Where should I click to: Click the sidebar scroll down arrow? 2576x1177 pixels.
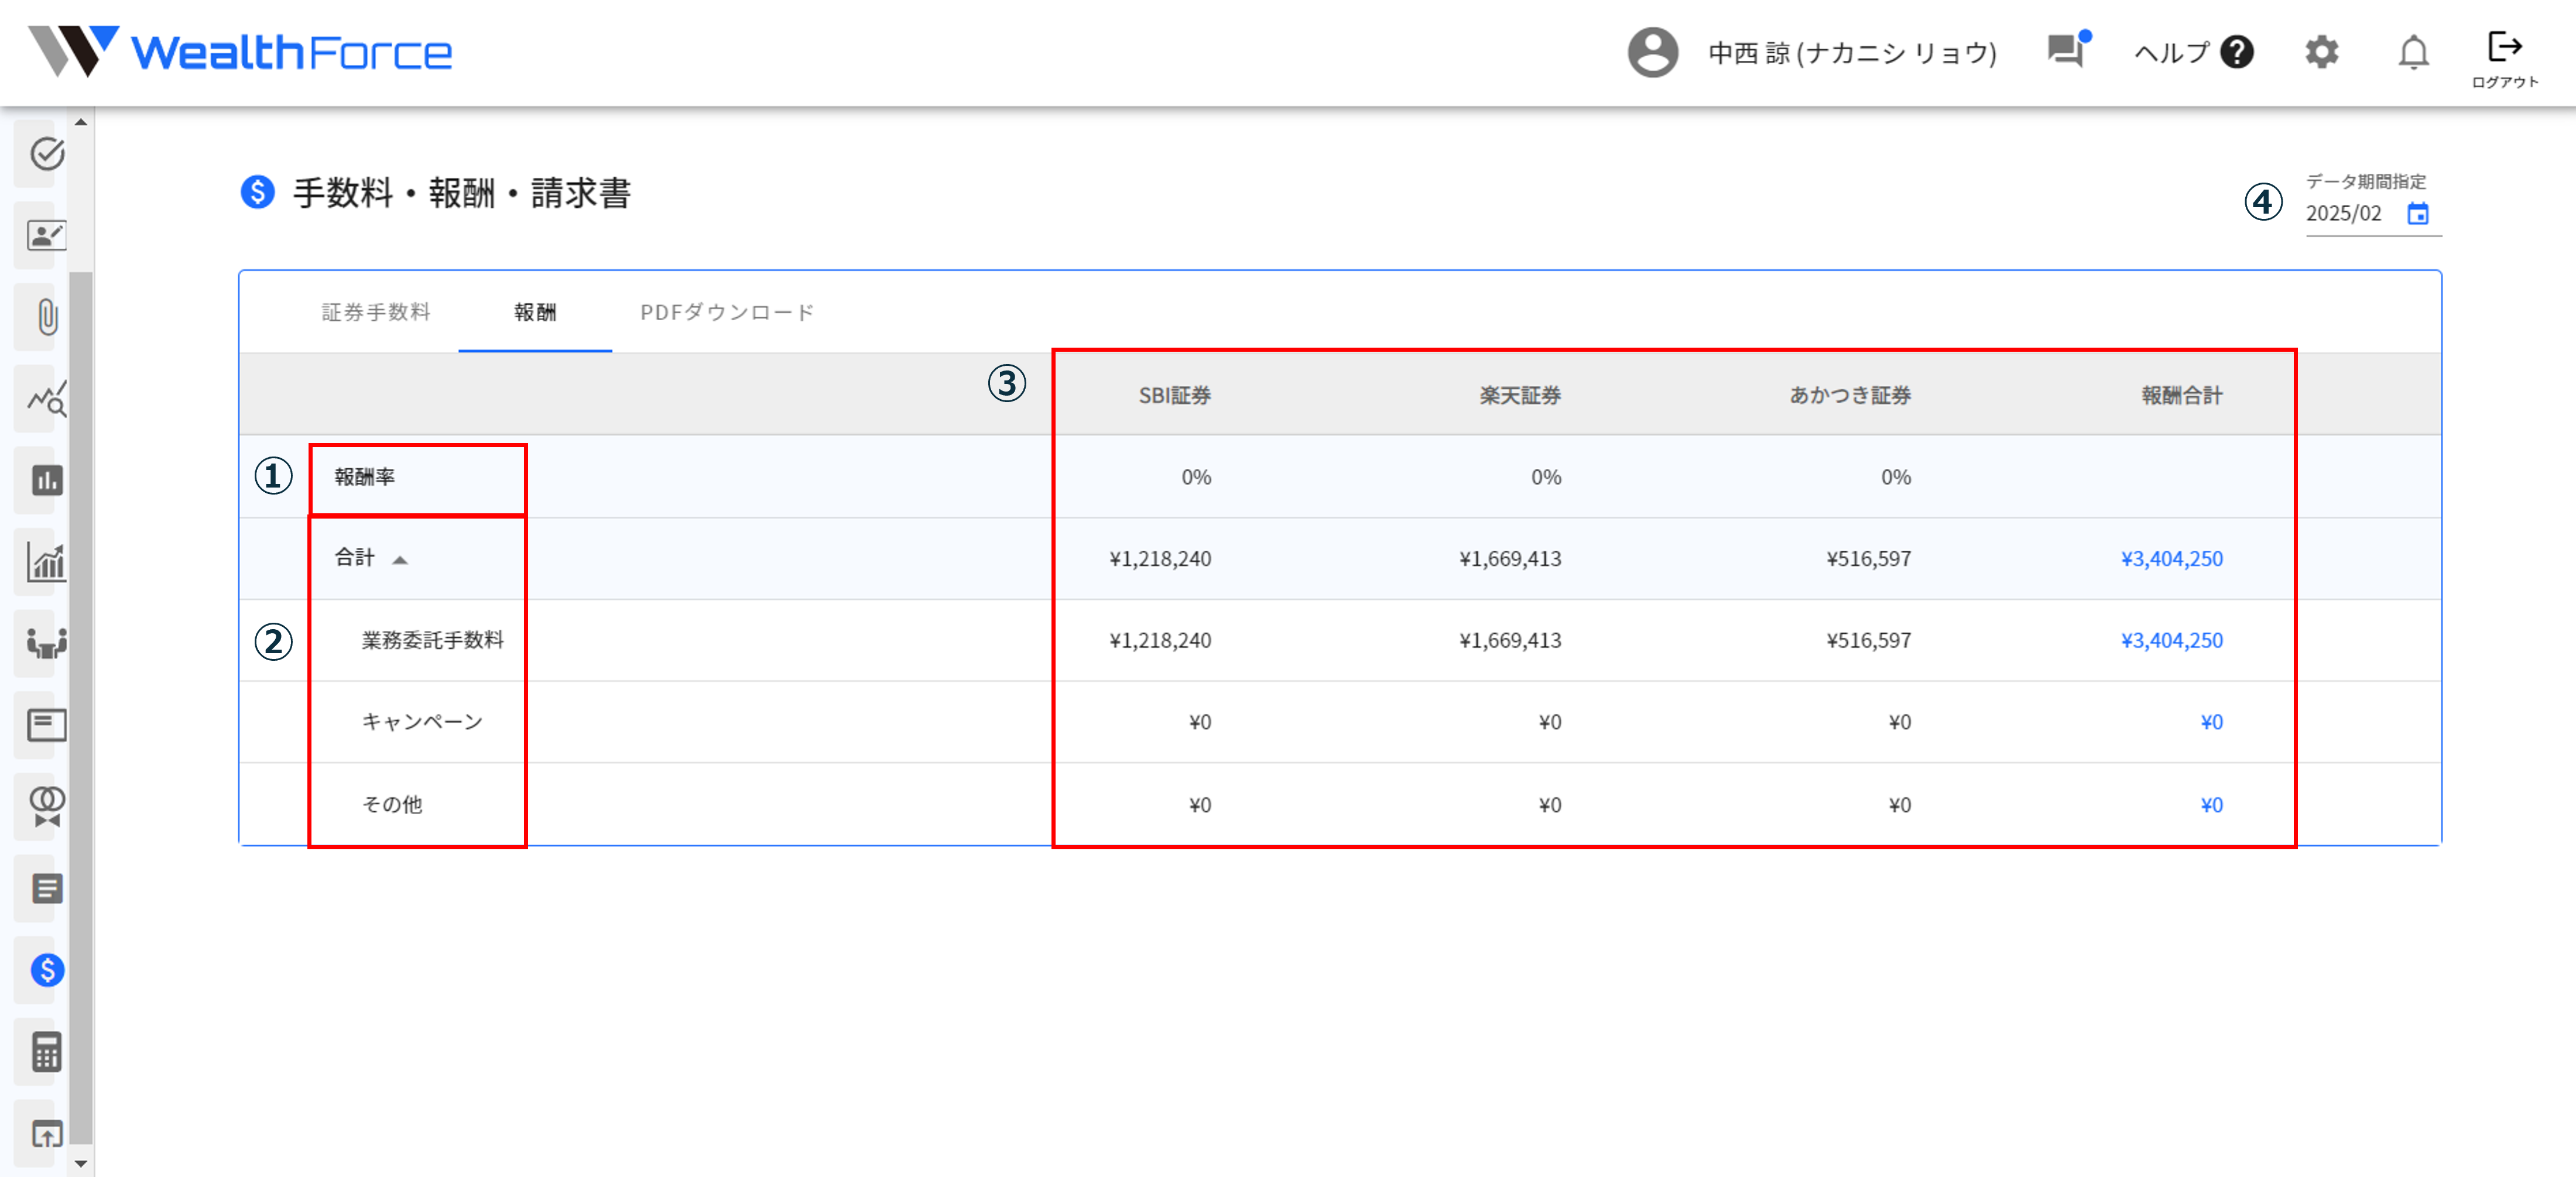[81, 1164]
